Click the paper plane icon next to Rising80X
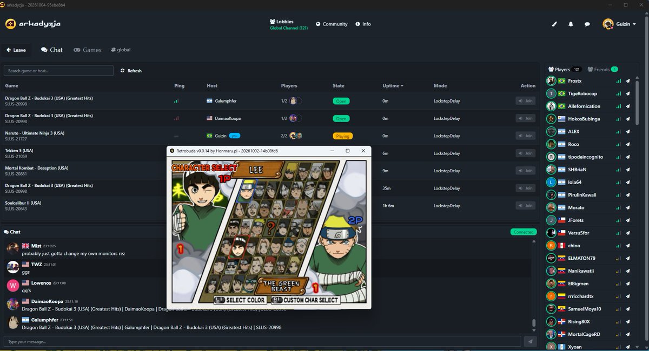 [x=628, y=322]
